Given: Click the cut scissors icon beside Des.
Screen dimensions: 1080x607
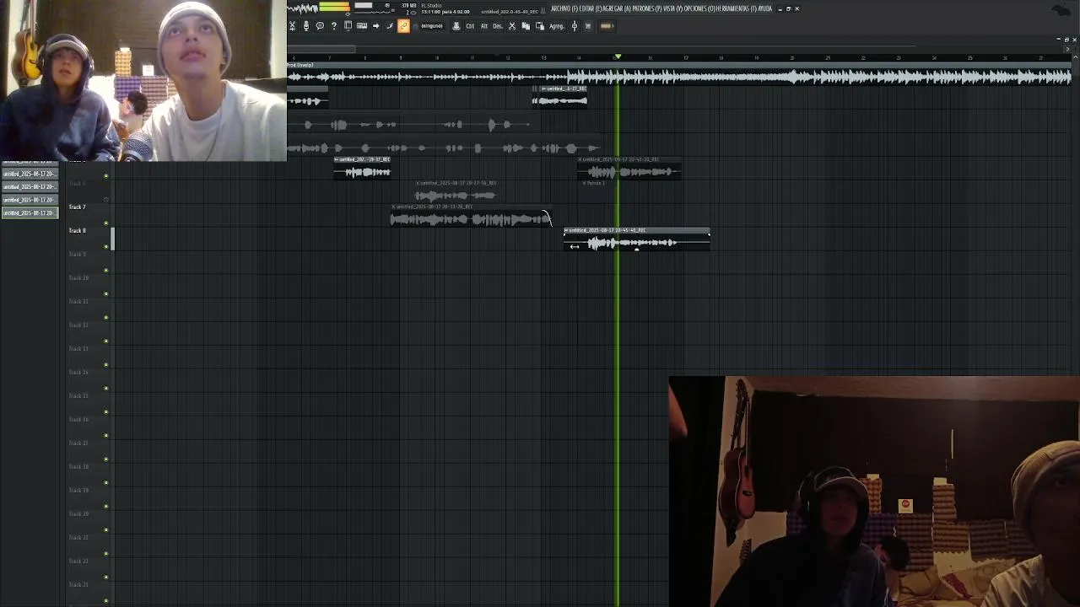Looking at the screenshot, I should click(511, 26).
